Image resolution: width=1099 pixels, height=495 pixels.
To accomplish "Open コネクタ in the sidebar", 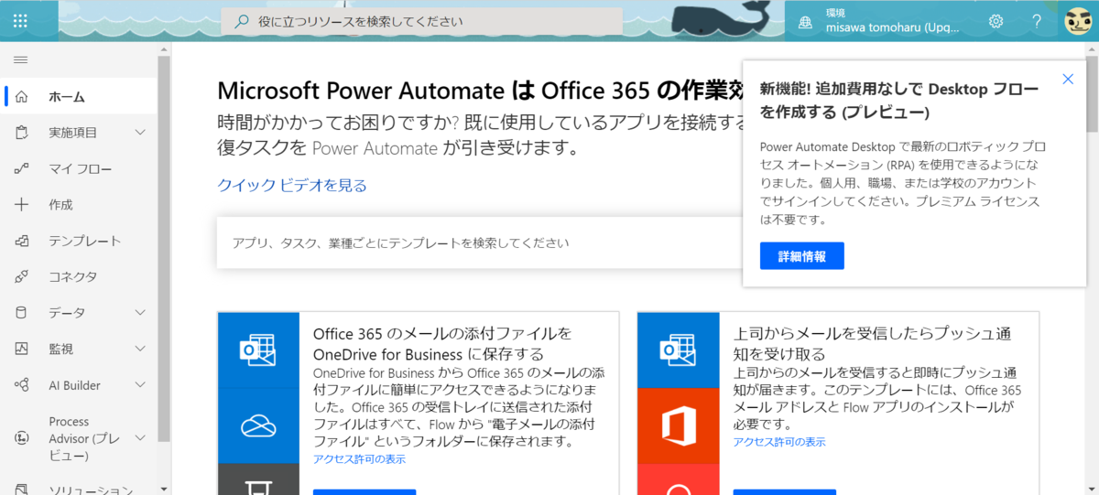I will click(73, 276).
